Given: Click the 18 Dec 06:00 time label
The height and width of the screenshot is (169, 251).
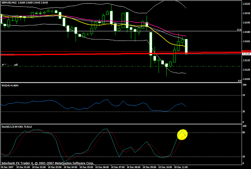Looking at the screenshot, I should [x=102, y=167].
